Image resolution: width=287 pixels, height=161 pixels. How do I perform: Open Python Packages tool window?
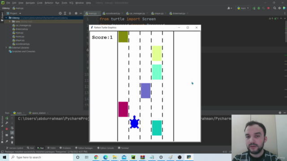coord(84,148)
